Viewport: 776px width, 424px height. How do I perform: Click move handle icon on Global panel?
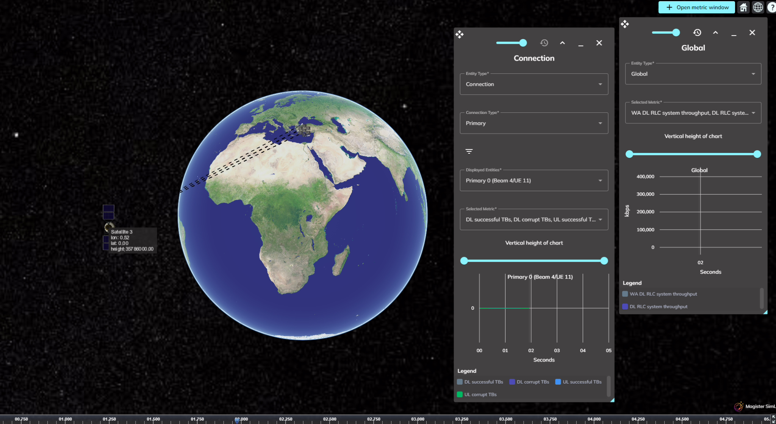pyautogui.click(x=625, y=24)
